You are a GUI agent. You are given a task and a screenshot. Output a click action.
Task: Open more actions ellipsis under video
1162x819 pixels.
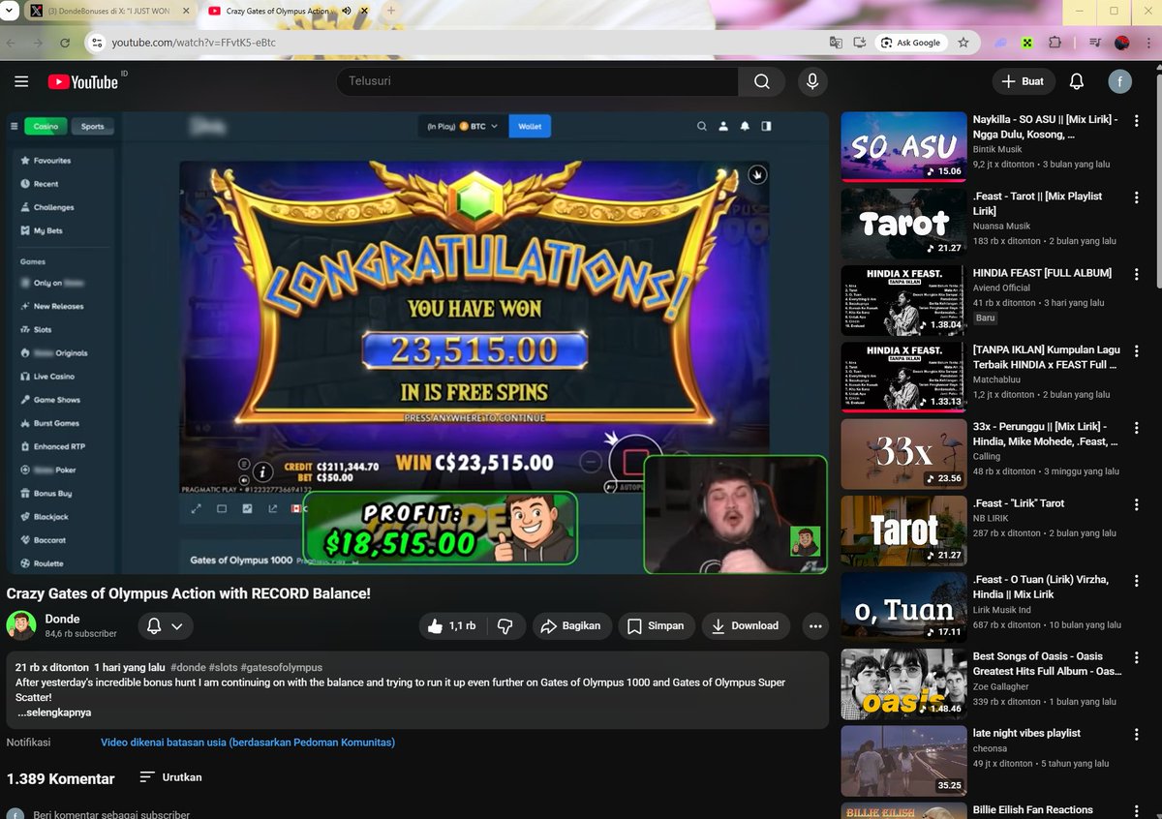(815, 626)
